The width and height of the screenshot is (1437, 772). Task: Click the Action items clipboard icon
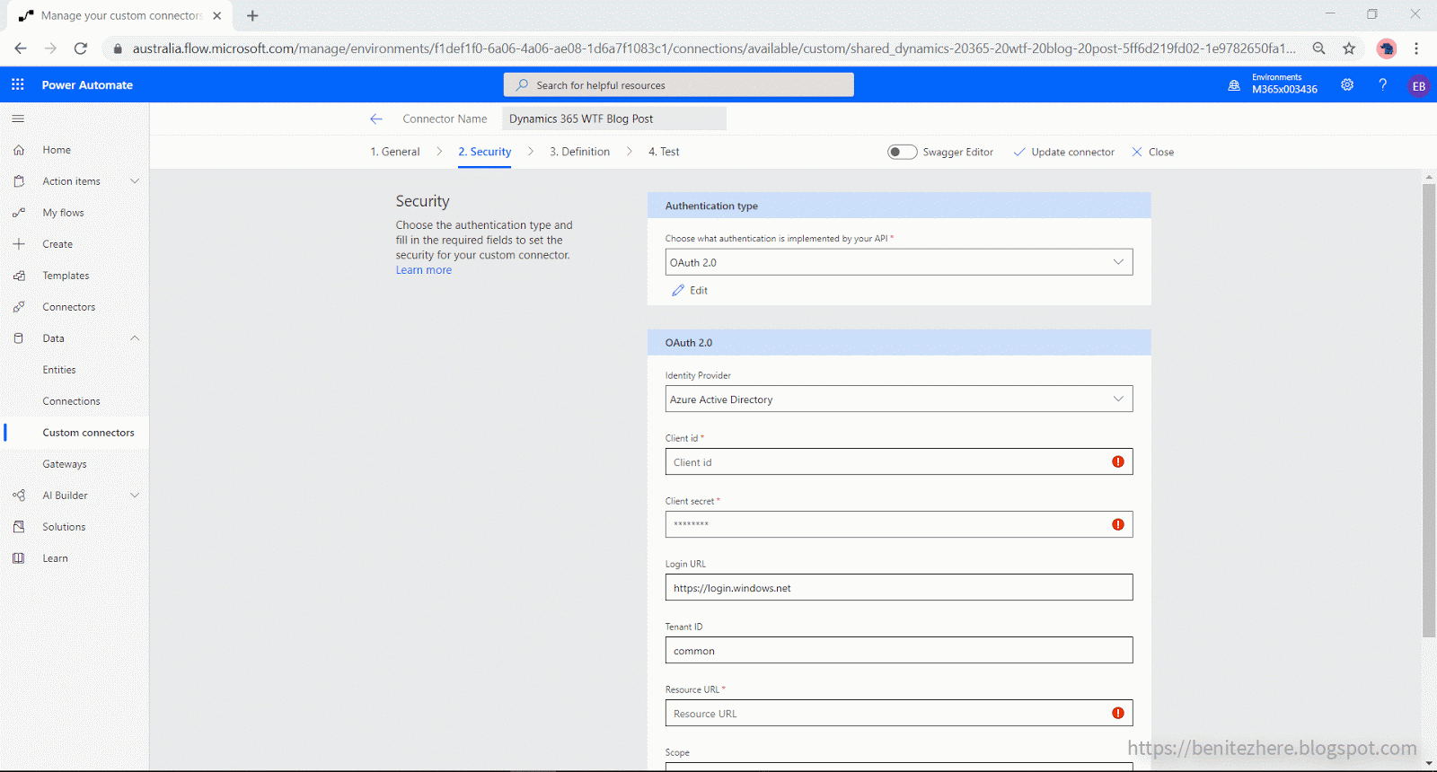19,181
